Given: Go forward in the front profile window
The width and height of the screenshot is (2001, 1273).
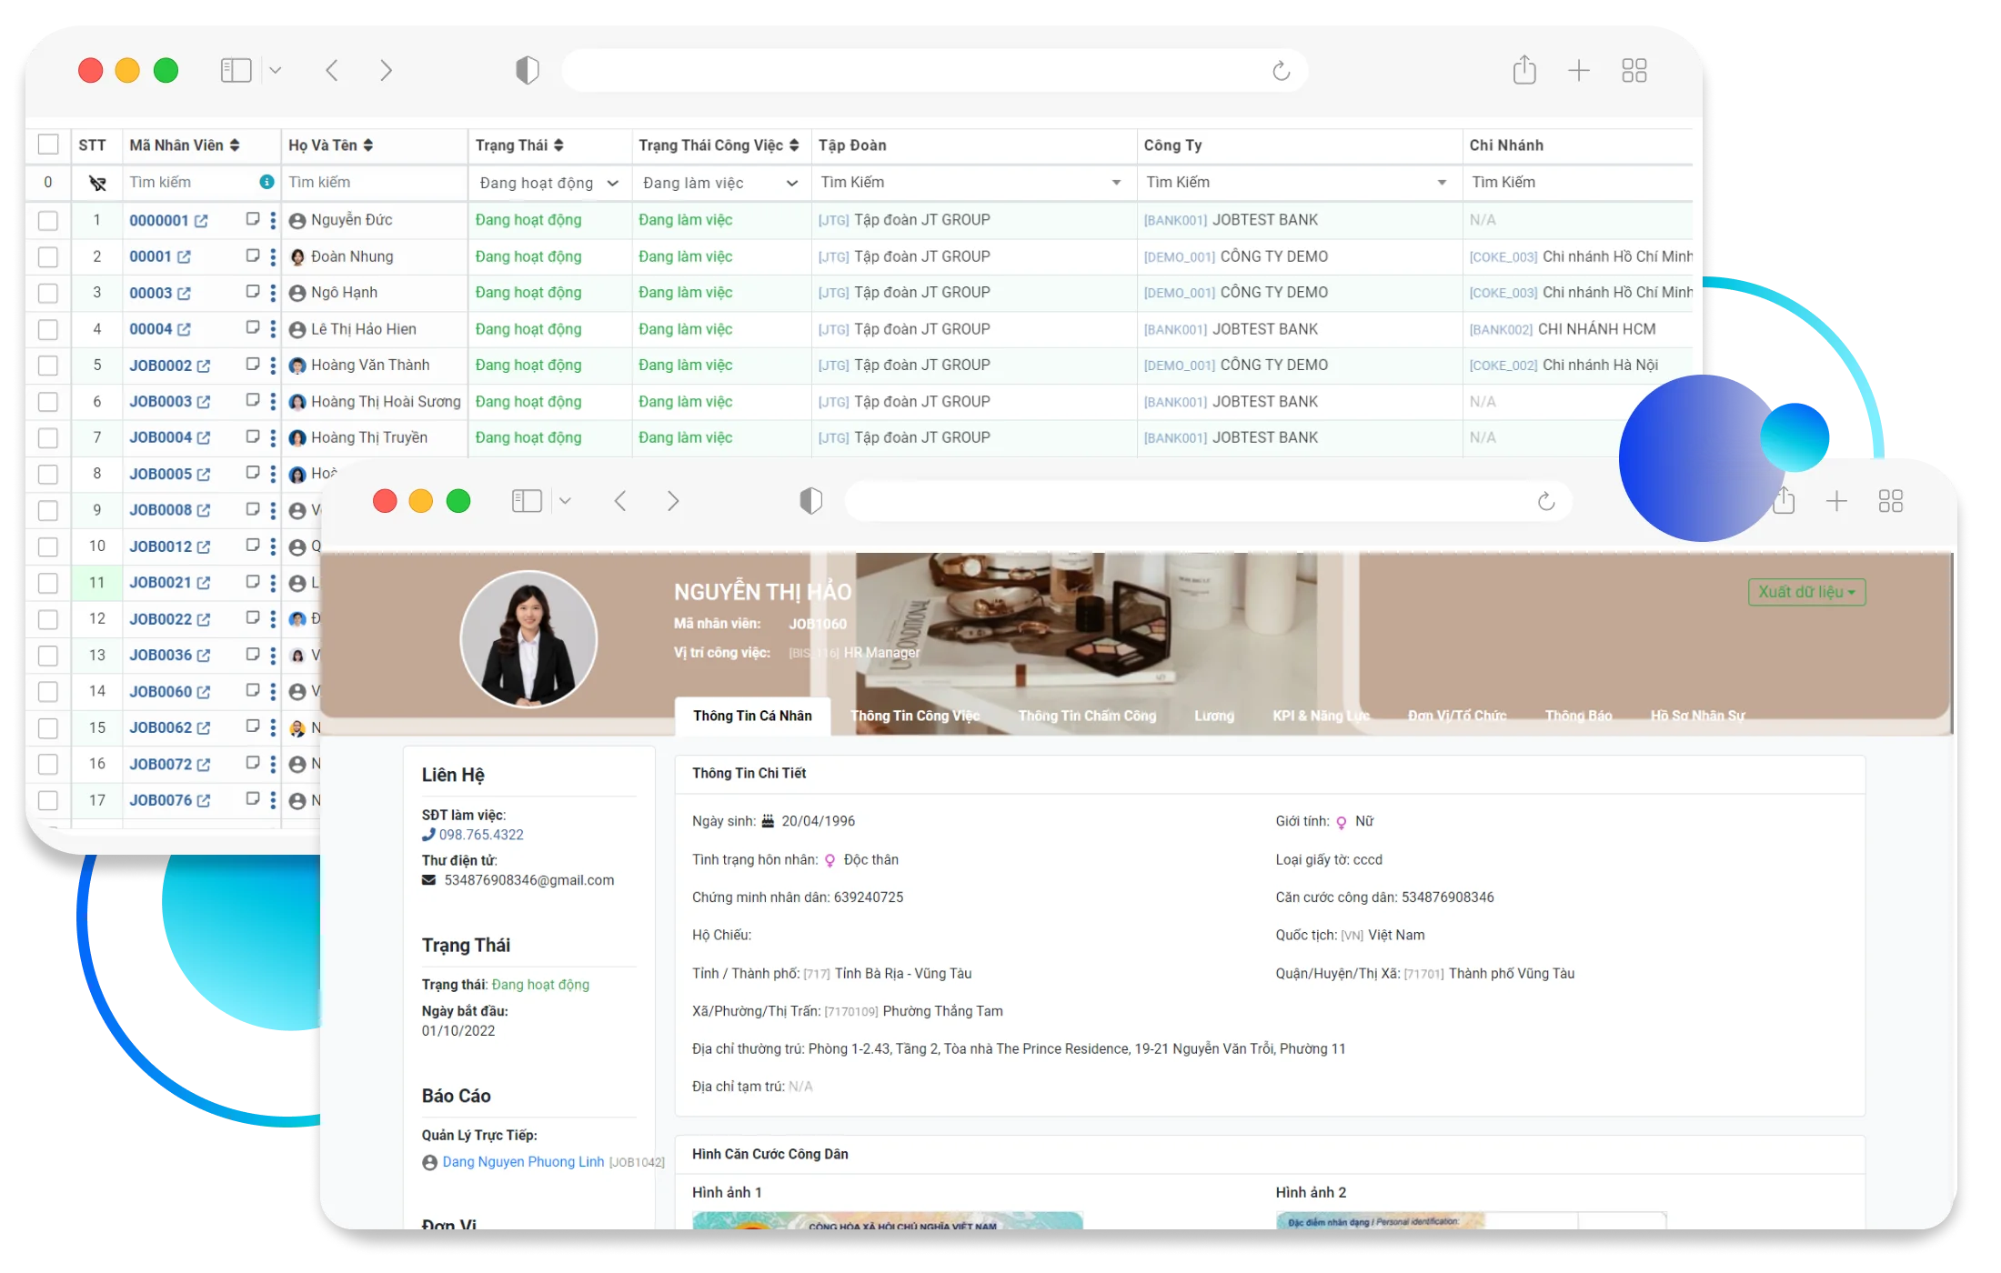Looking at the screenshot, I should point(673,501).
